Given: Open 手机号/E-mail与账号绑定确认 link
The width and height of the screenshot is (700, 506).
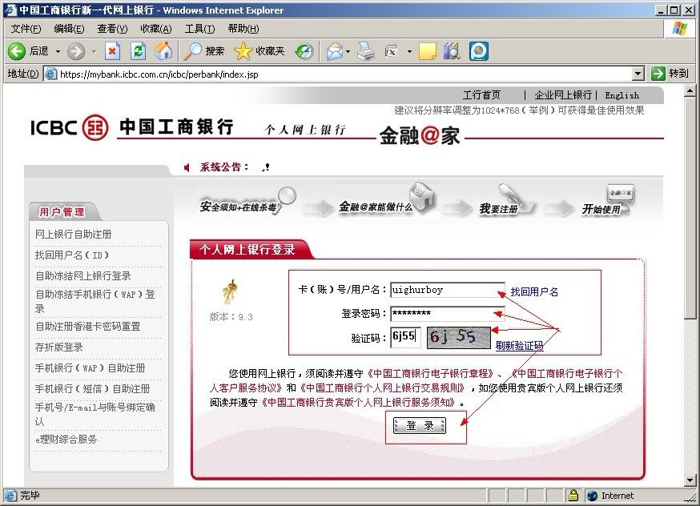Looking at the screenshot, I should click(95, 414).
